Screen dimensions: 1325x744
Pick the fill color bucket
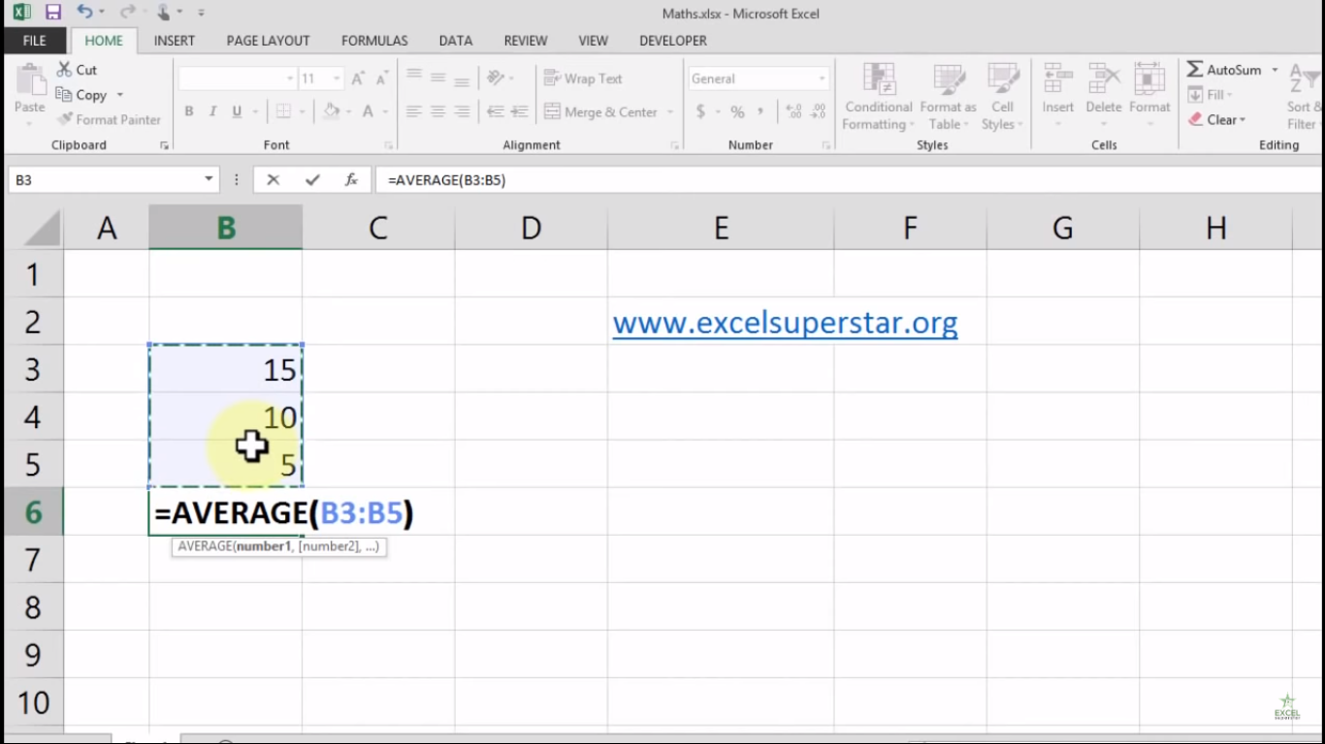coord(332,111)
